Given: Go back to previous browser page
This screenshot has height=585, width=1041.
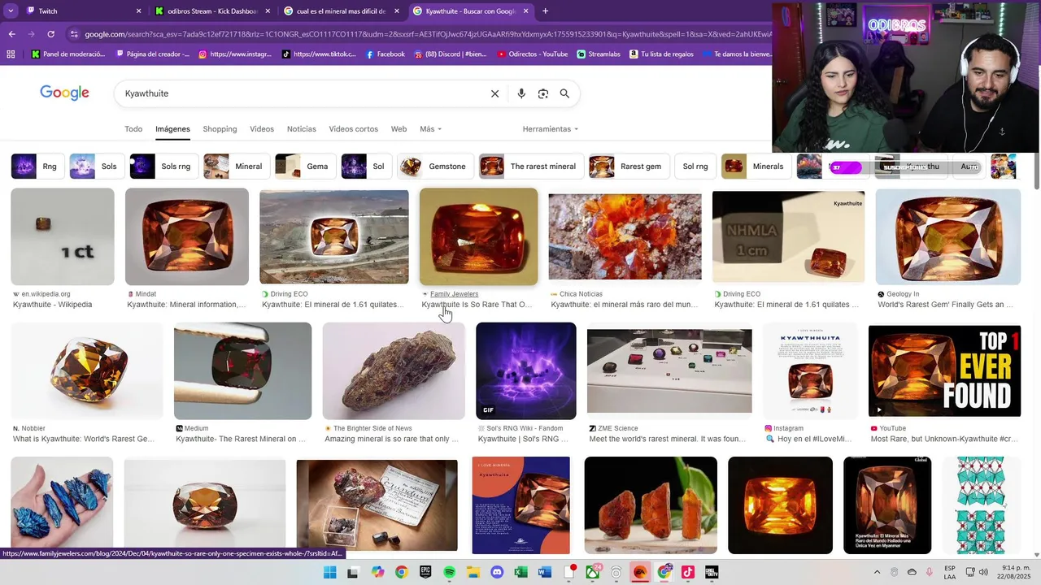Looking at the screenshot, I should click(11, 34).
